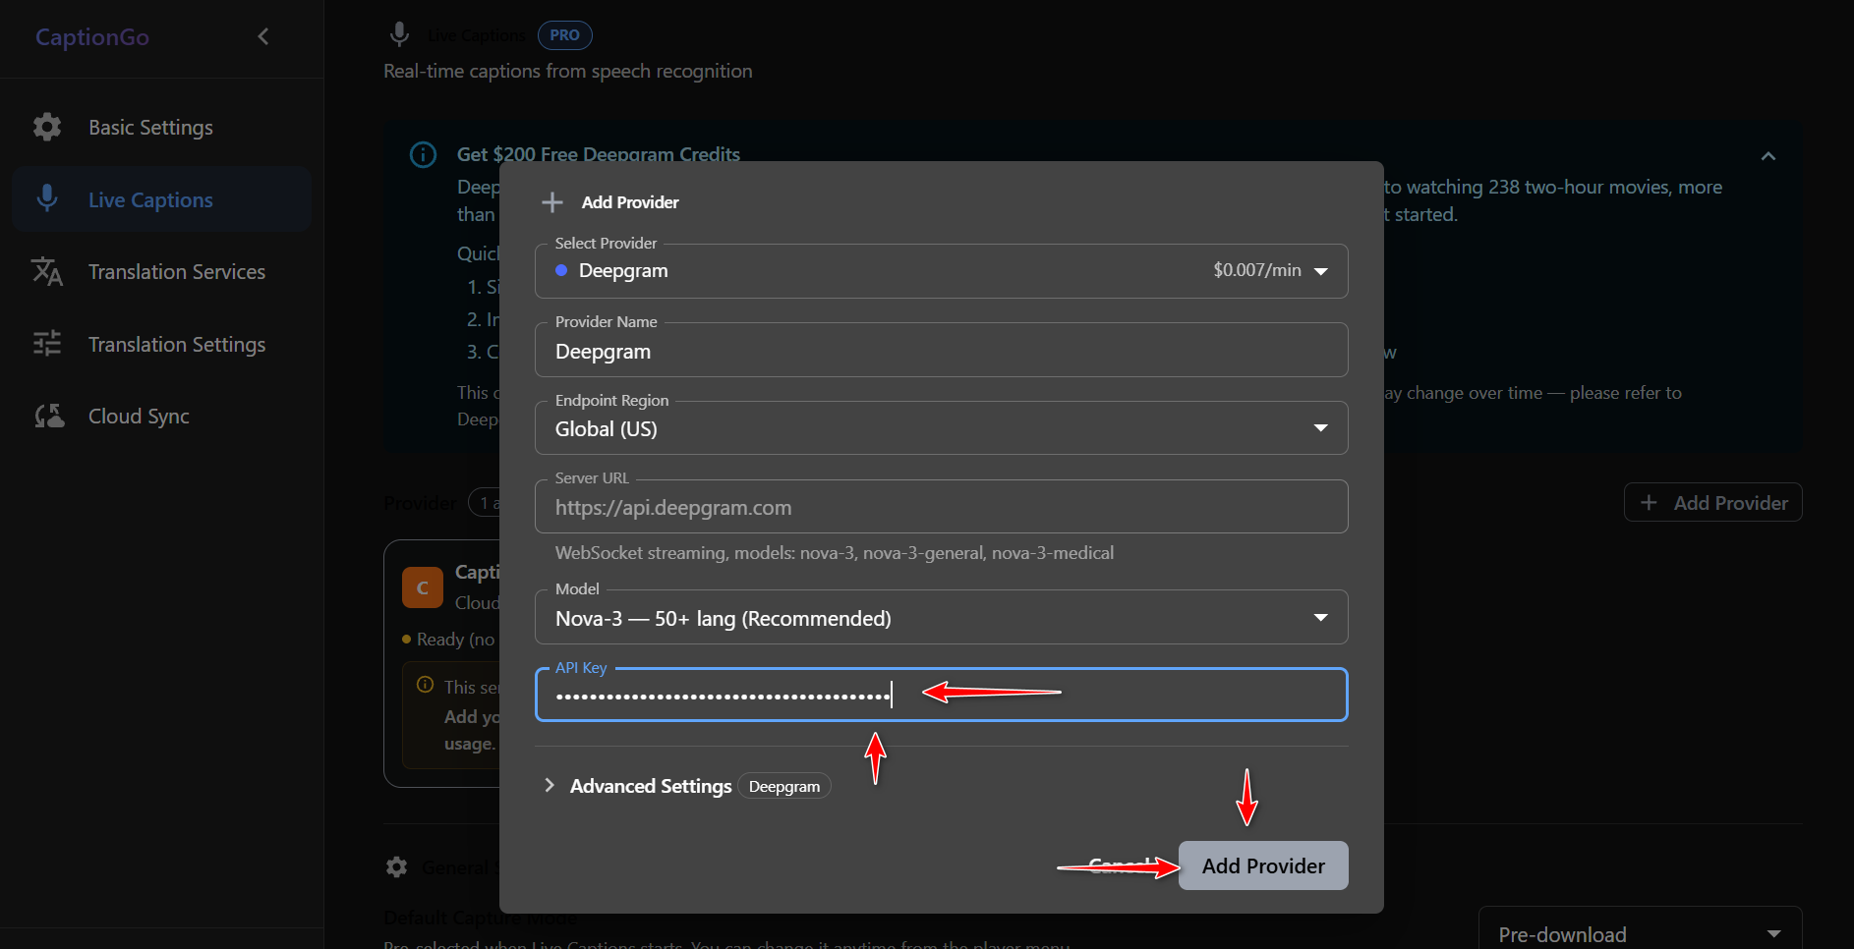Click the Translation Services language icon
Viewport: 1854px width, 949px height.
point(47,271)
